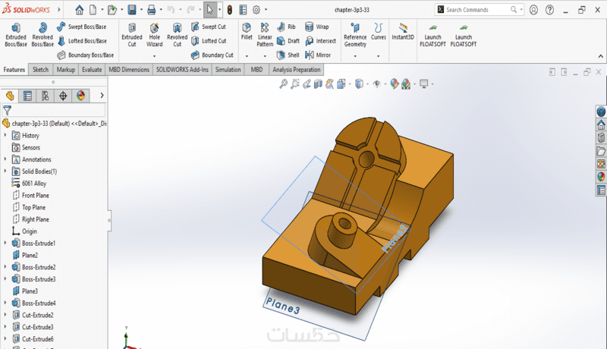Image resolution: width=607 pixels, height=349 pixels.
Task: Select Top Plane in the tree
Action: tap(29, 207)
